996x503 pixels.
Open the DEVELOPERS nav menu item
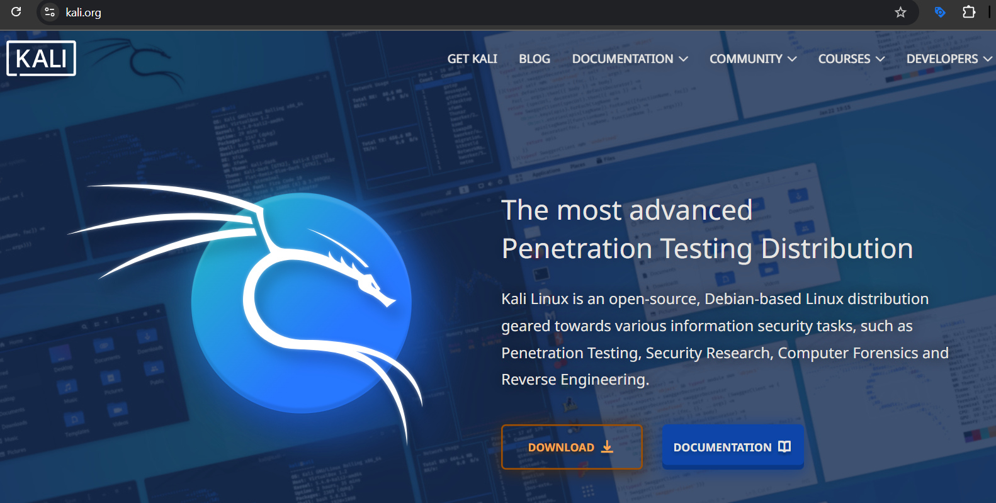[x=949, y=59]
